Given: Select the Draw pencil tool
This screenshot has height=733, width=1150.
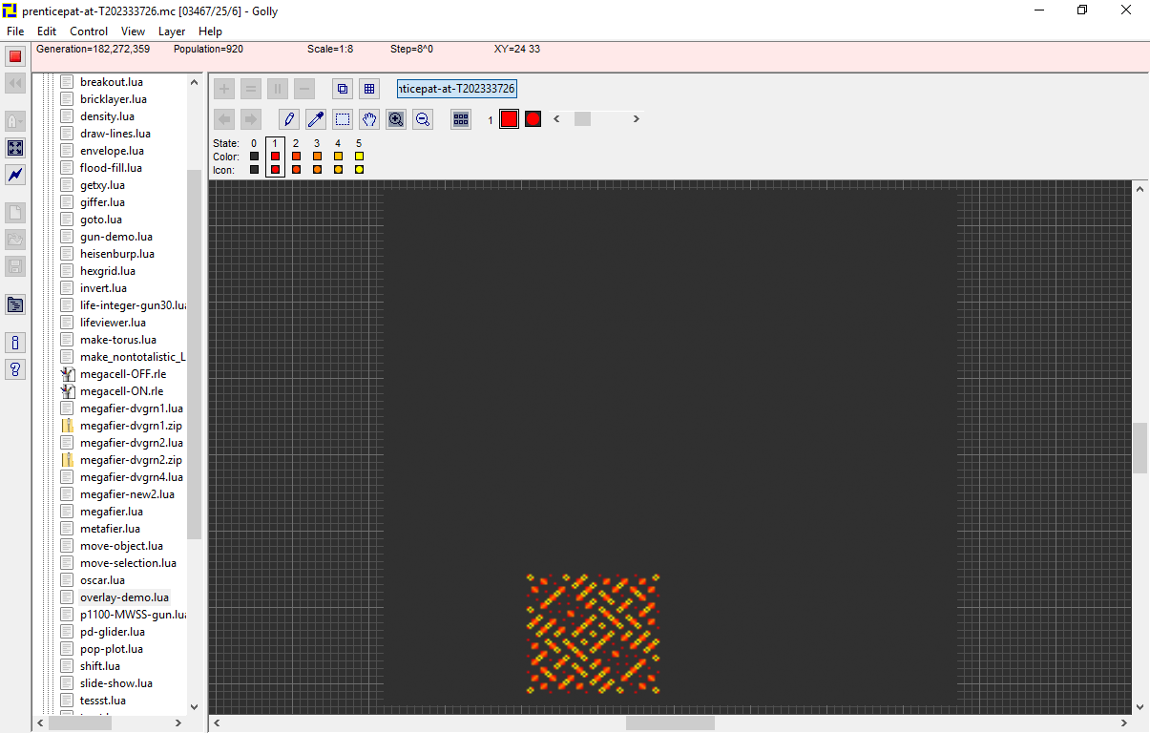Looking at the screenshot, I should pyautogui.click(x=289, y=119).
